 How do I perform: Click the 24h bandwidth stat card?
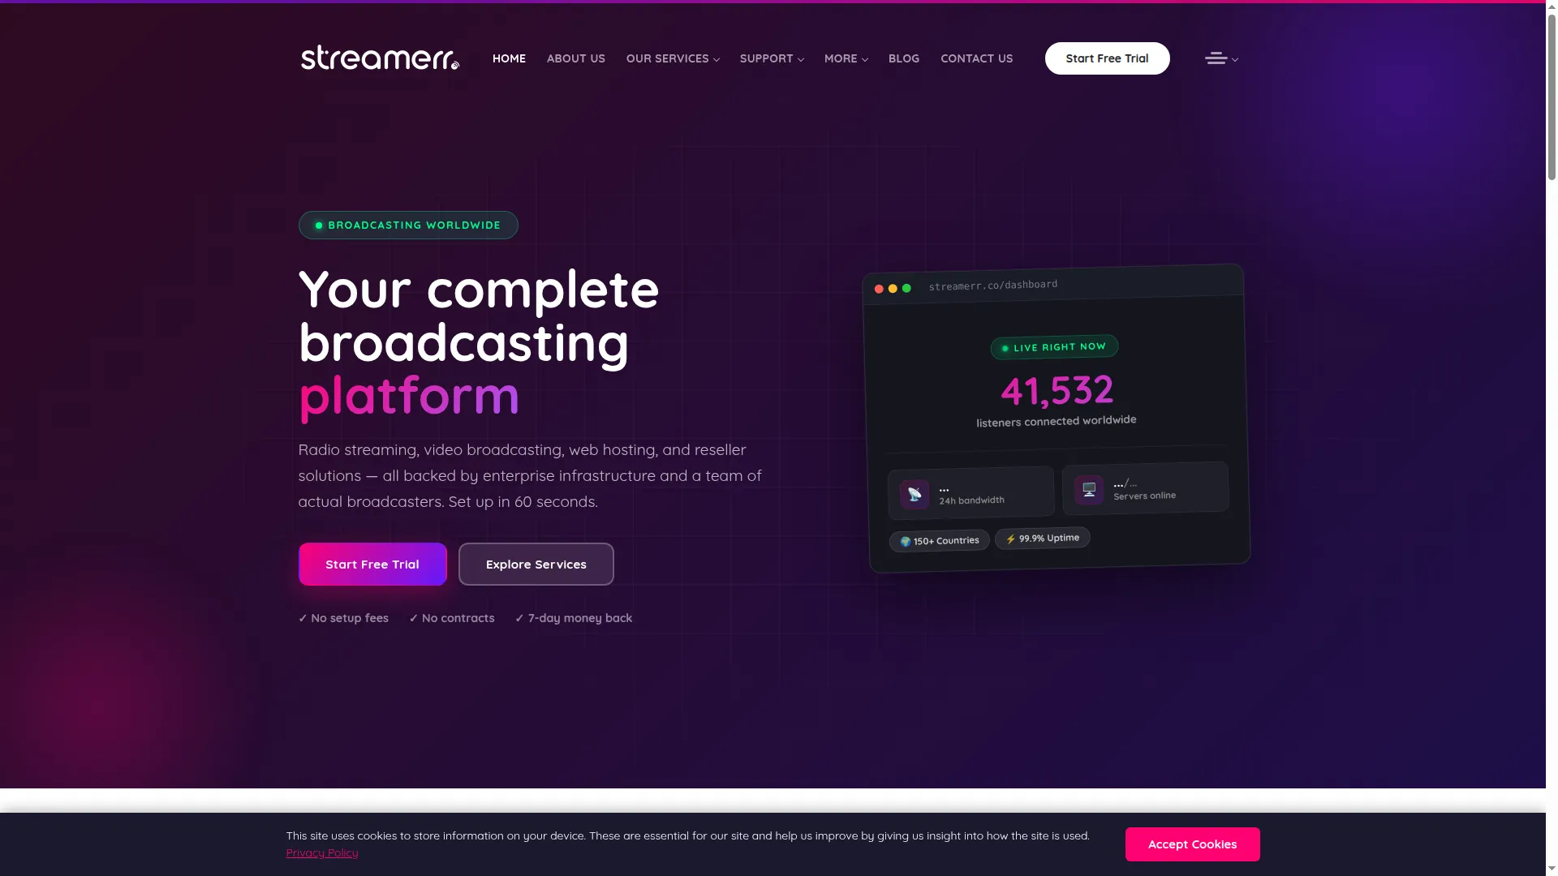[x=971, y=493]
